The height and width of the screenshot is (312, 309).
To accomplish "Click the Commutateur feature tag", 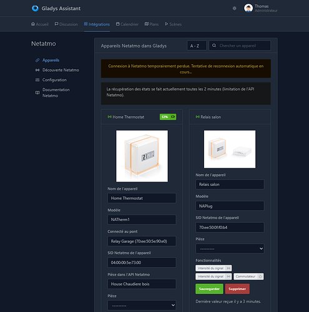I will (x=248, y=276).
